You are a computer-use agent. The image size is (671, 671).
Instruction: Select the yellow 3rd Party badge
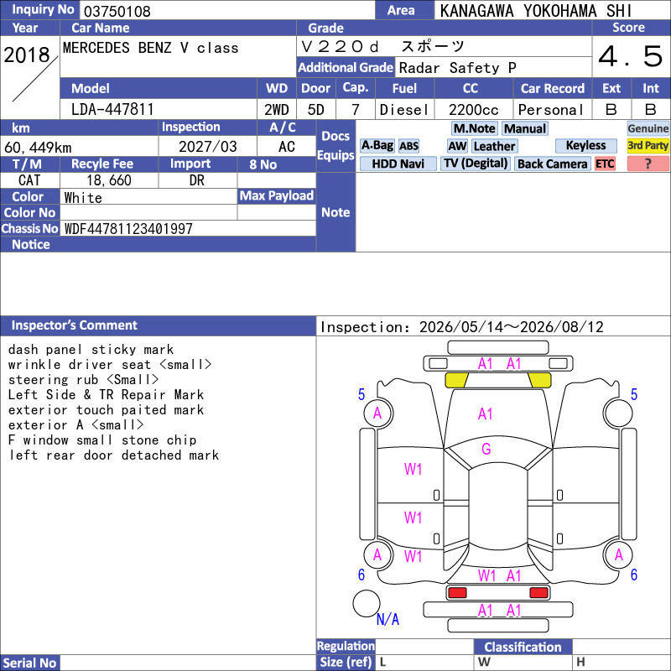(x=648, y=146)
